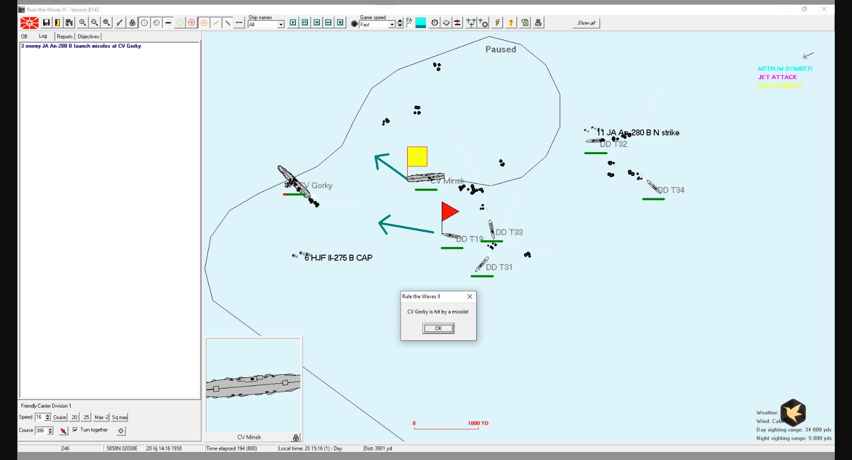Click OK in the missile hit dialog
Screen dimensions: 852x460
point(438,328)
